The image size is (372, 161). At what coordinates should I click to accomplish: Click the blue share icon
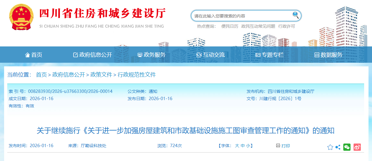[338, 147]
